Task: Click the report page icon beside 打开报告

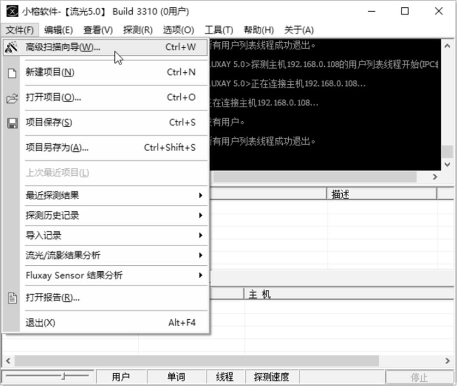Action: pyautogui.click(x=12, y=298)
